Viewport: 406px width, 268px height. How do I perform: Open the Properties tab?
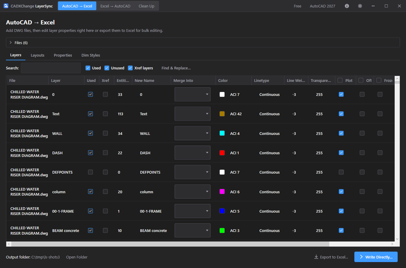(x=63, y=55)
